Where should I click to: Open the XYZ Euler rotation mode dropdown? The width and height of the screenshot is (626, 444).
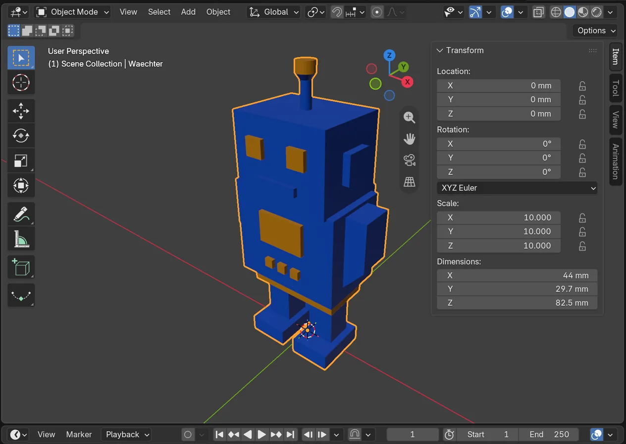(517, 188)
